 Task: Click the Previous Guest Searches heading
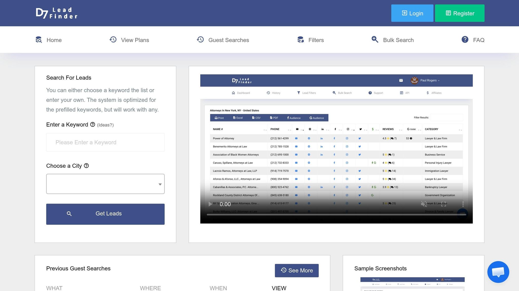click(78, 269)
